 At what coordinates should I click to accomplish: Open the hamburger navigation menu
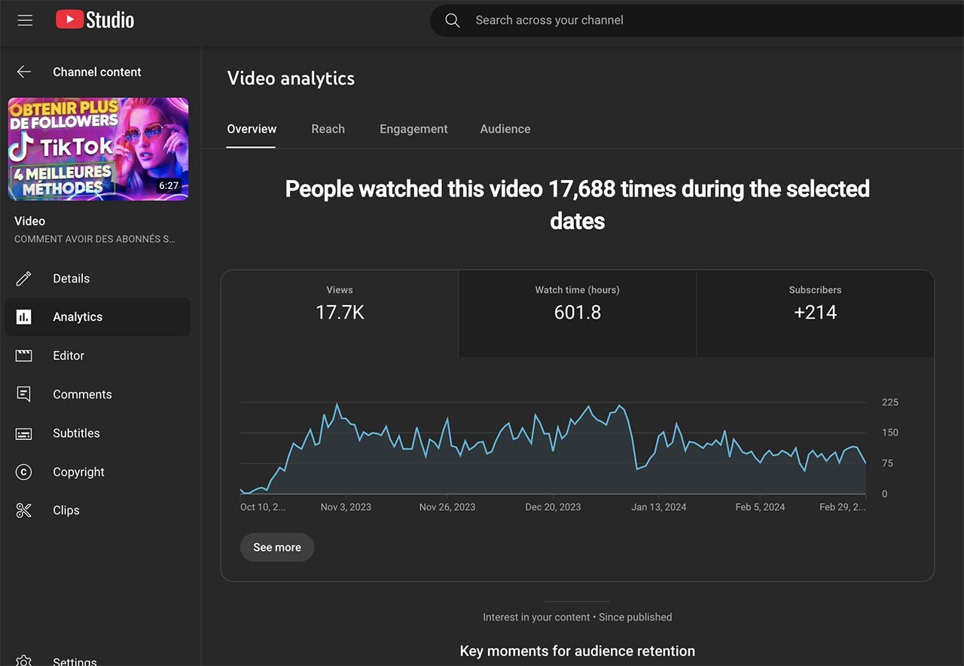25,20
